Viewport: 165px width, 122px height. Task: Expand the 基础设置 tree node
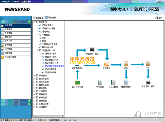coord(34,101)
